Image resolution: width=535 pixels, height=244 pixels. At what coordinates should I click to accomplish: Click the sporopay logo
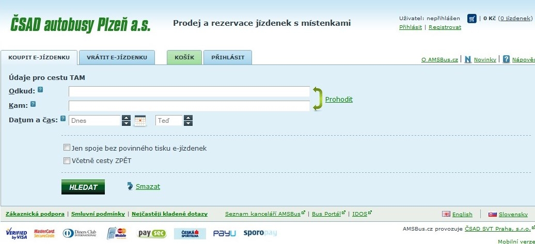click(x=260, y=233)
